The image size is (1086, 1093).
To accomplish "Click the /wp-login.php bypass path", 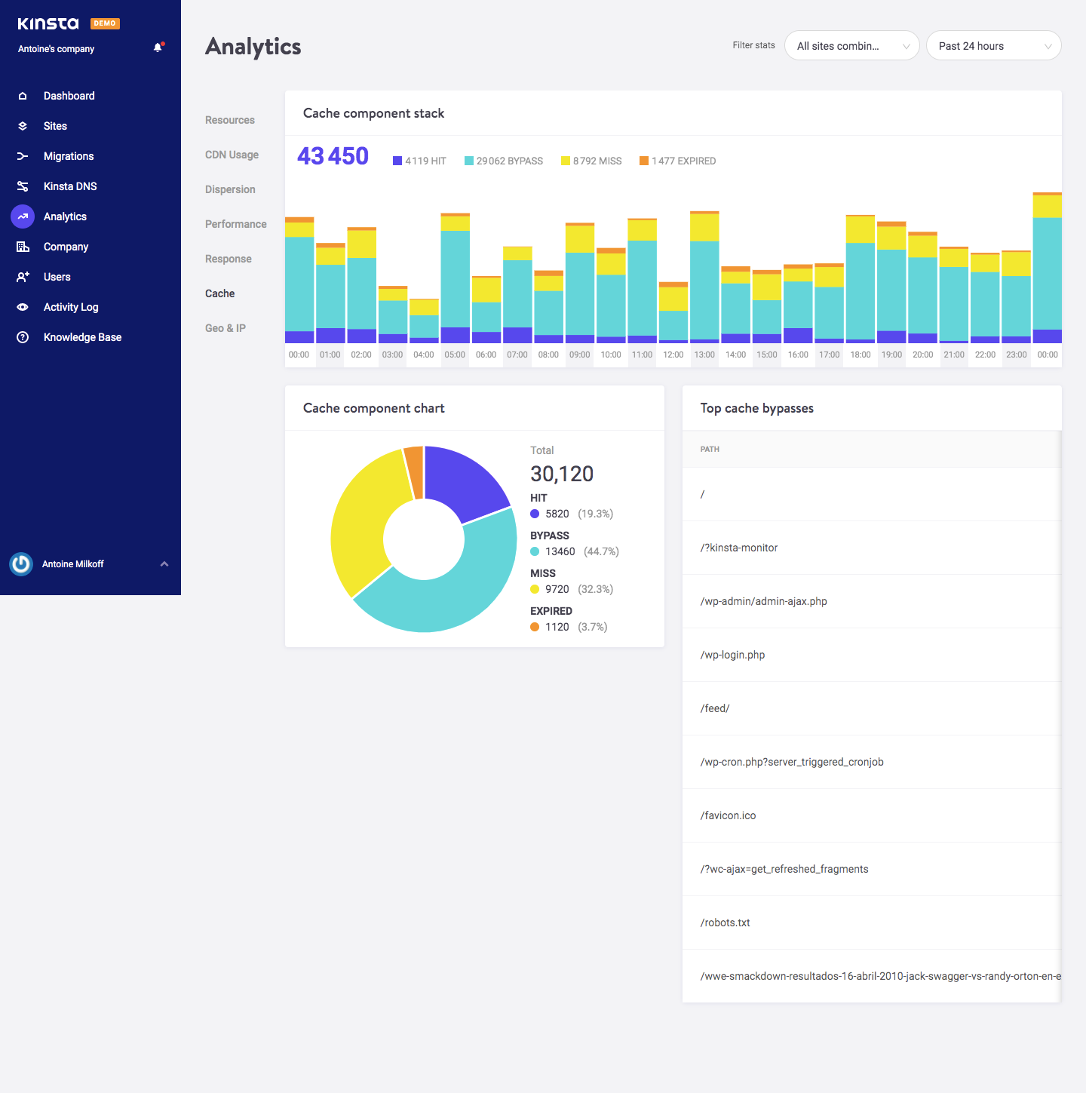I will coord(732,655).
